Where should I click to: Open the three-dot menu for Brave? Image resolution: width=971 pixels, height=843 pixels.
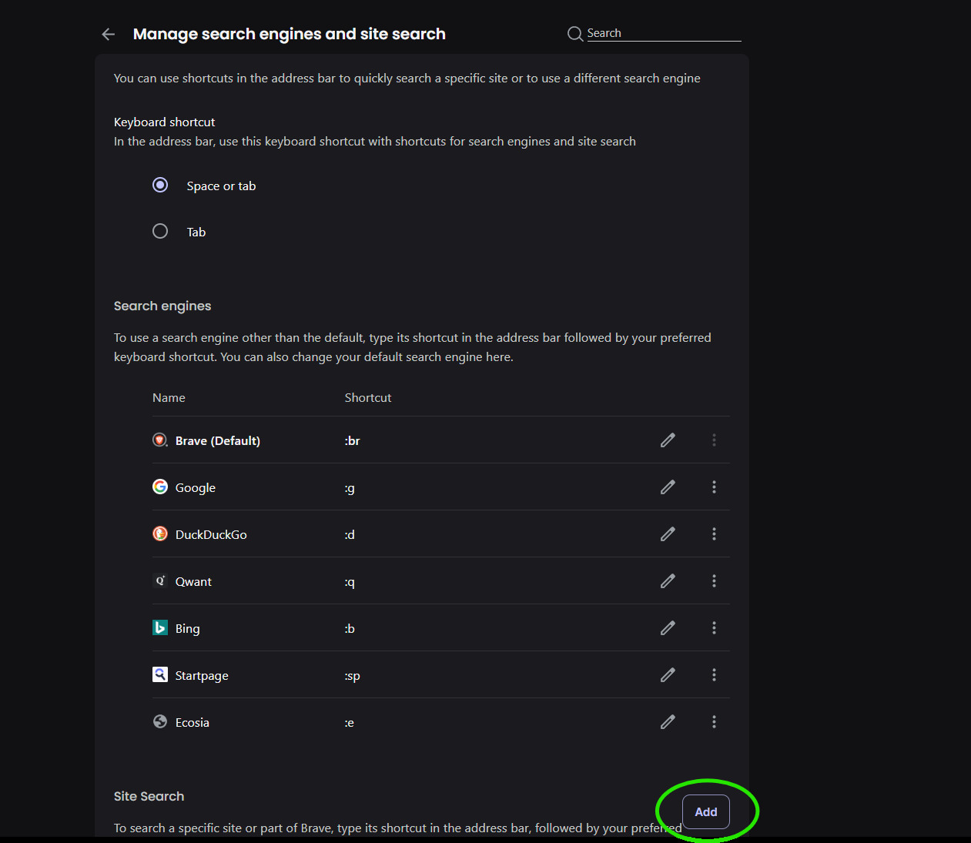tap(714, 440)
